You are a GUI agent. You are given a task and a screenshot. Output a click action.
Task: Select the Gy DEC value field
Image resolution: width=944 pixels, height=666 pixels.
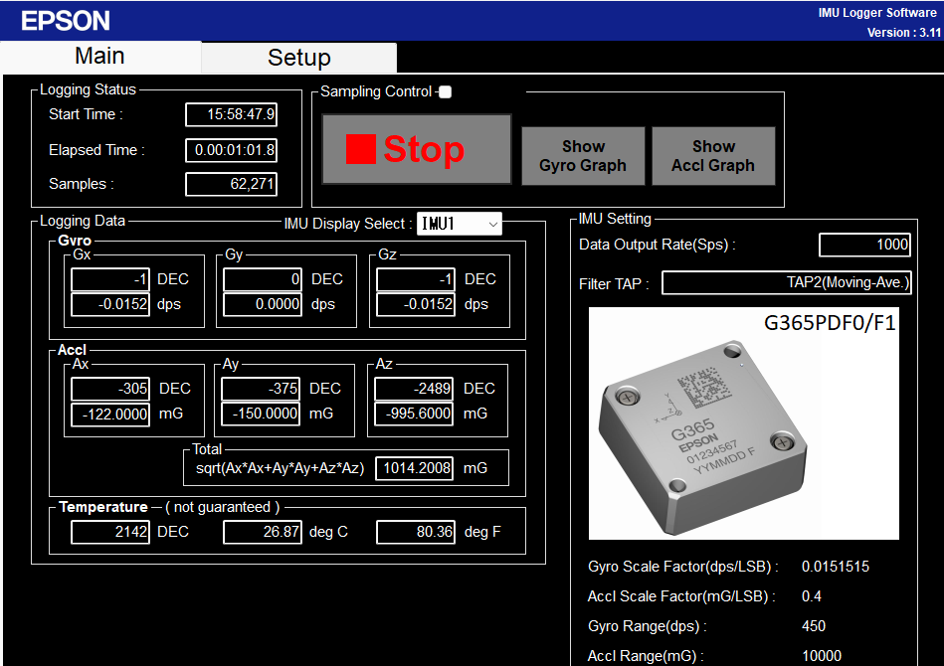[263, 279]
